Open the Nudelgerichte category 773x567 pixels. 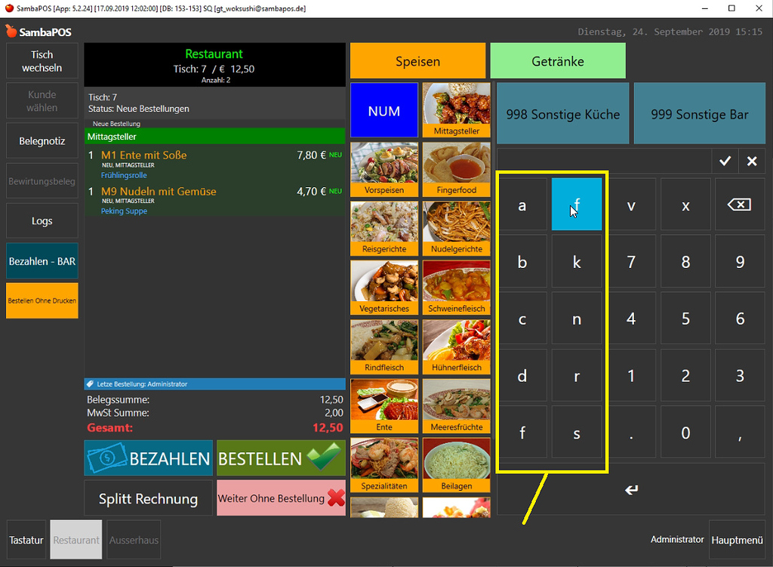[x=456, y=226]
